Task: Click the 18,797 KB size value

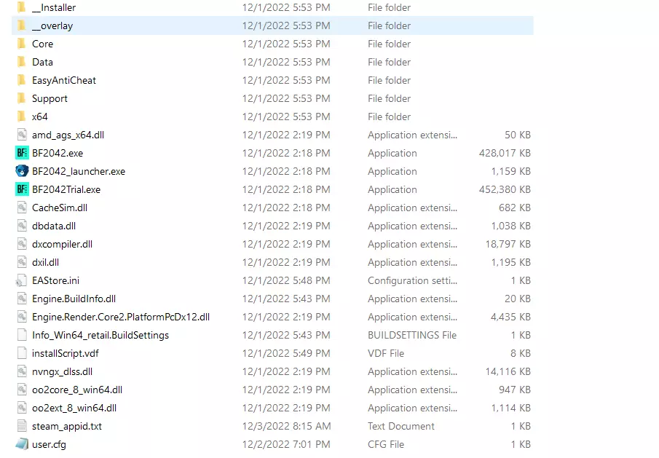Action: [508, 244]
